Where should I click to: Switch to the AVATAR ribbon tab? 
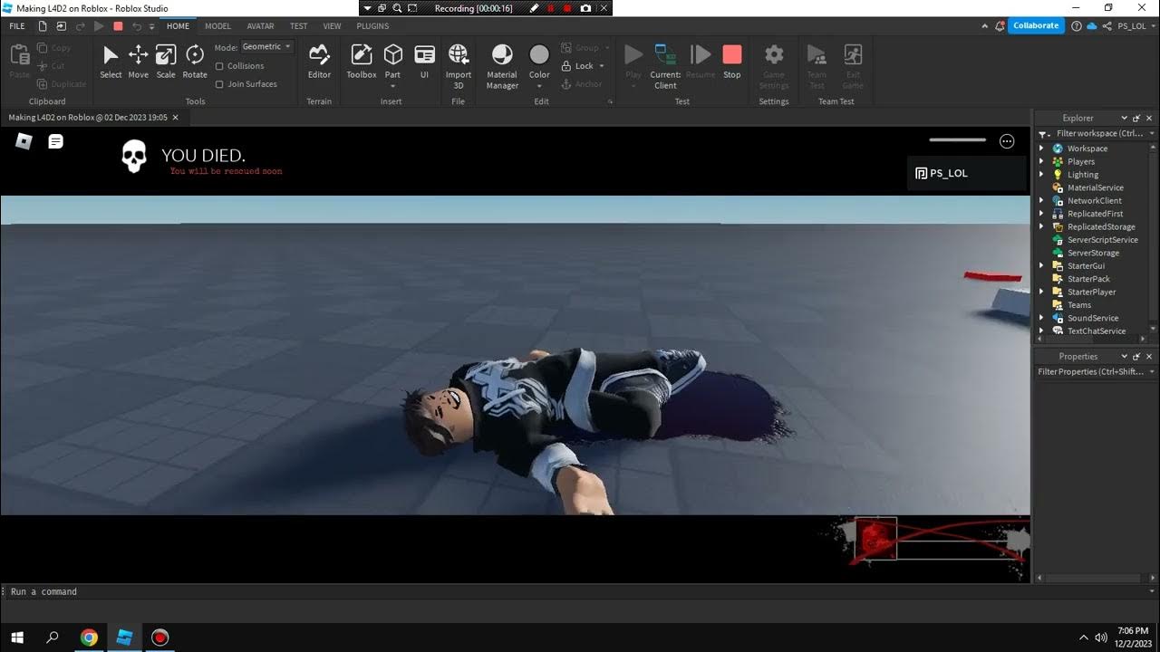pos(260,26)
